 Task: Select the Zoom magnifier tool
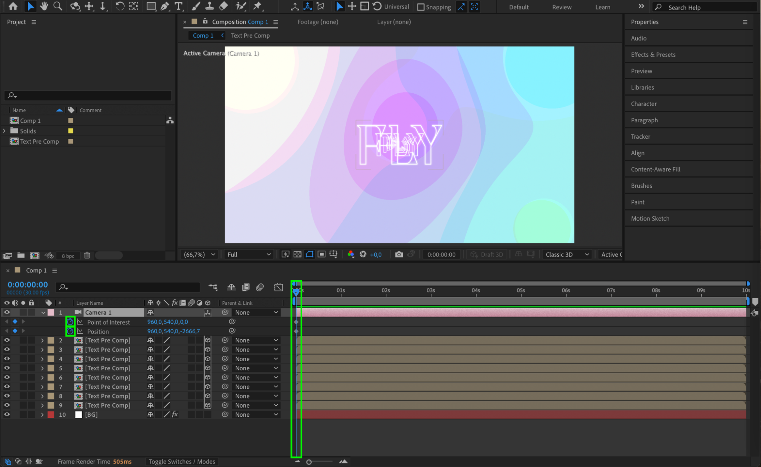[x=58, y=6]
